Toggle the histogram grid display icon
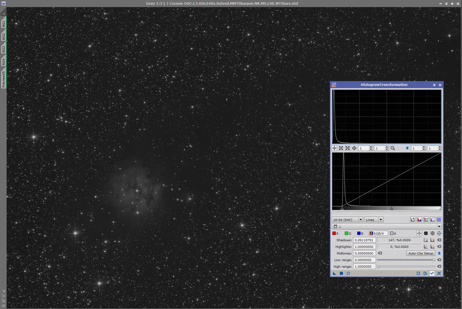 [439, 220]
